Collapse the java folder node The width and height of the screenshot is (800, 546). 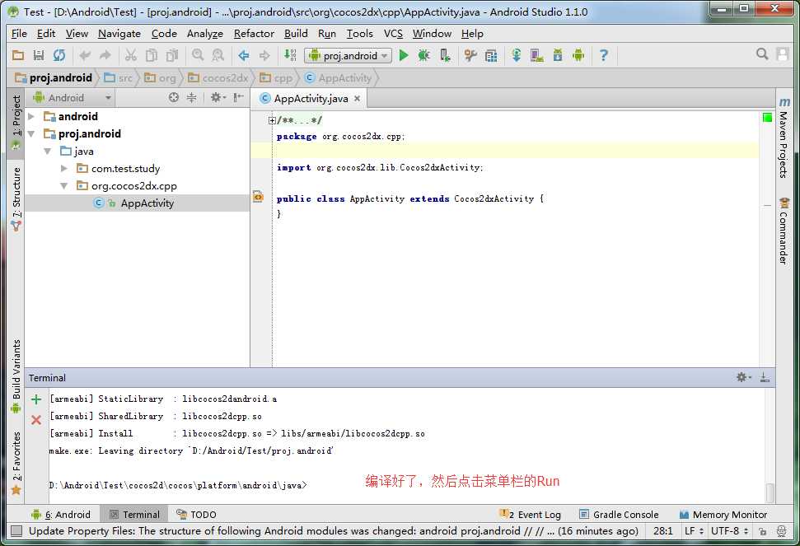[48, 152]
